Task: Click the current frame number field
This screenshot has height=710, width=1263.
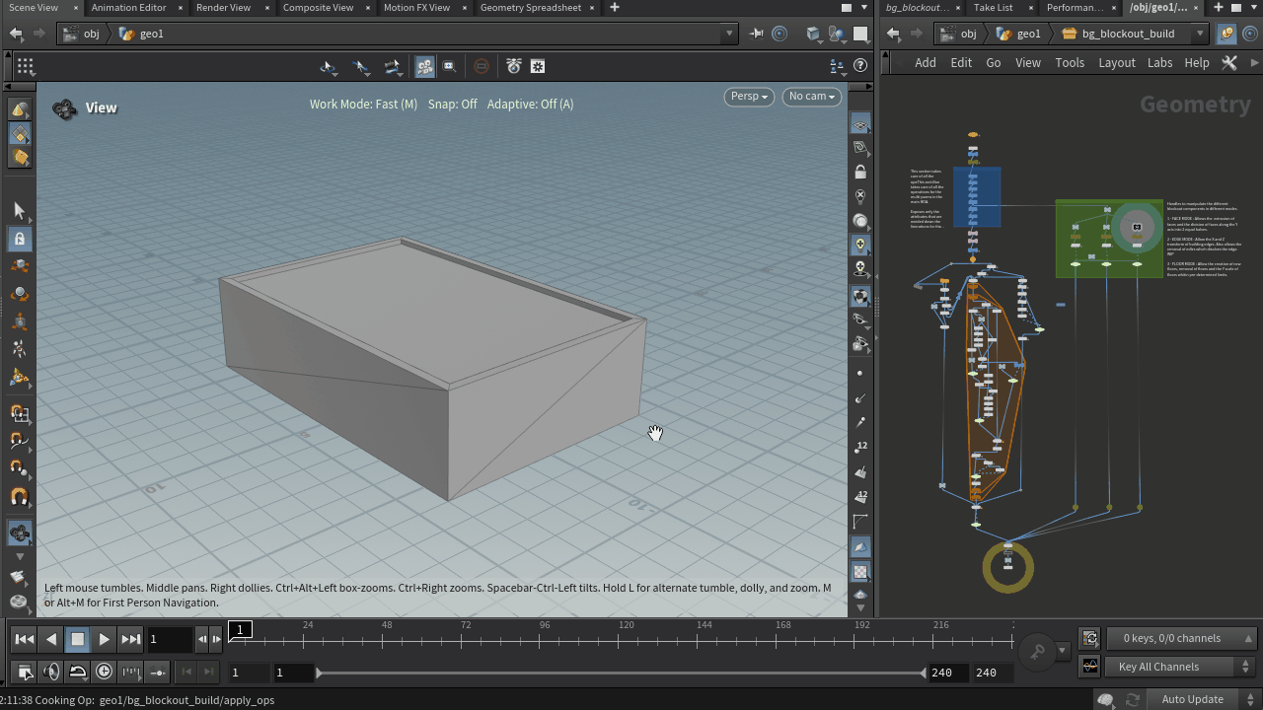Action: point(169,639)
